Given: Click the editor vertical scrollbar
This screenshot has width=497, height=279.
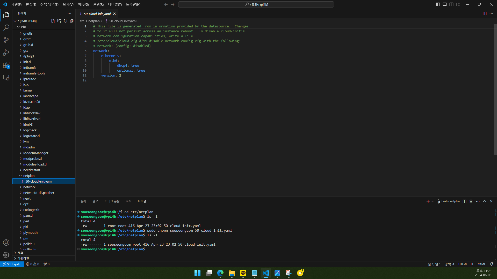Looking at the screenshot, I should click(x=495, y=90).
